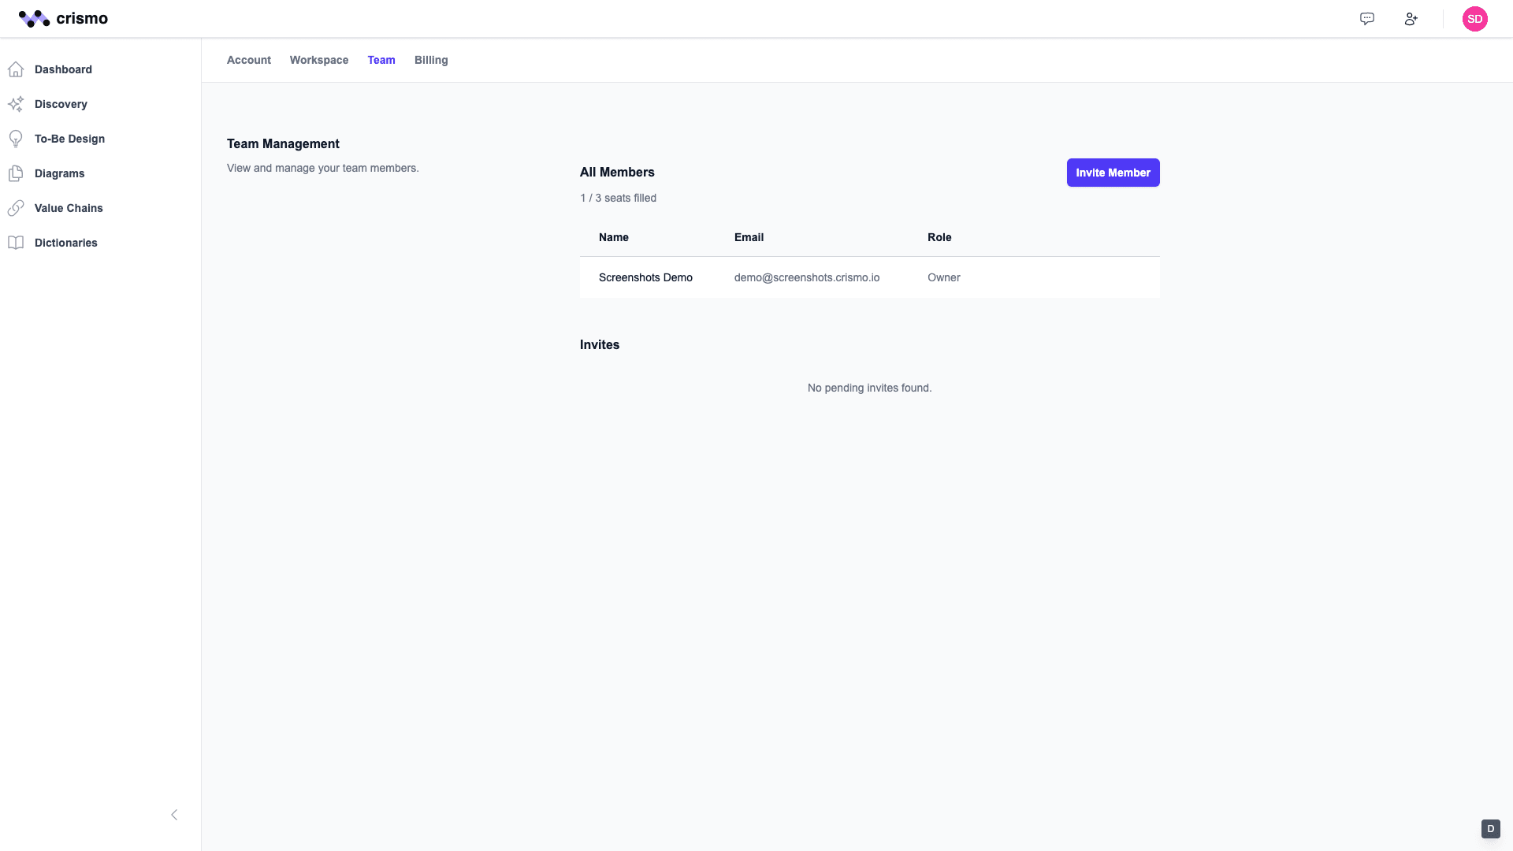Navigate to Diagrams via the sidebar

(x=59, y=173)
